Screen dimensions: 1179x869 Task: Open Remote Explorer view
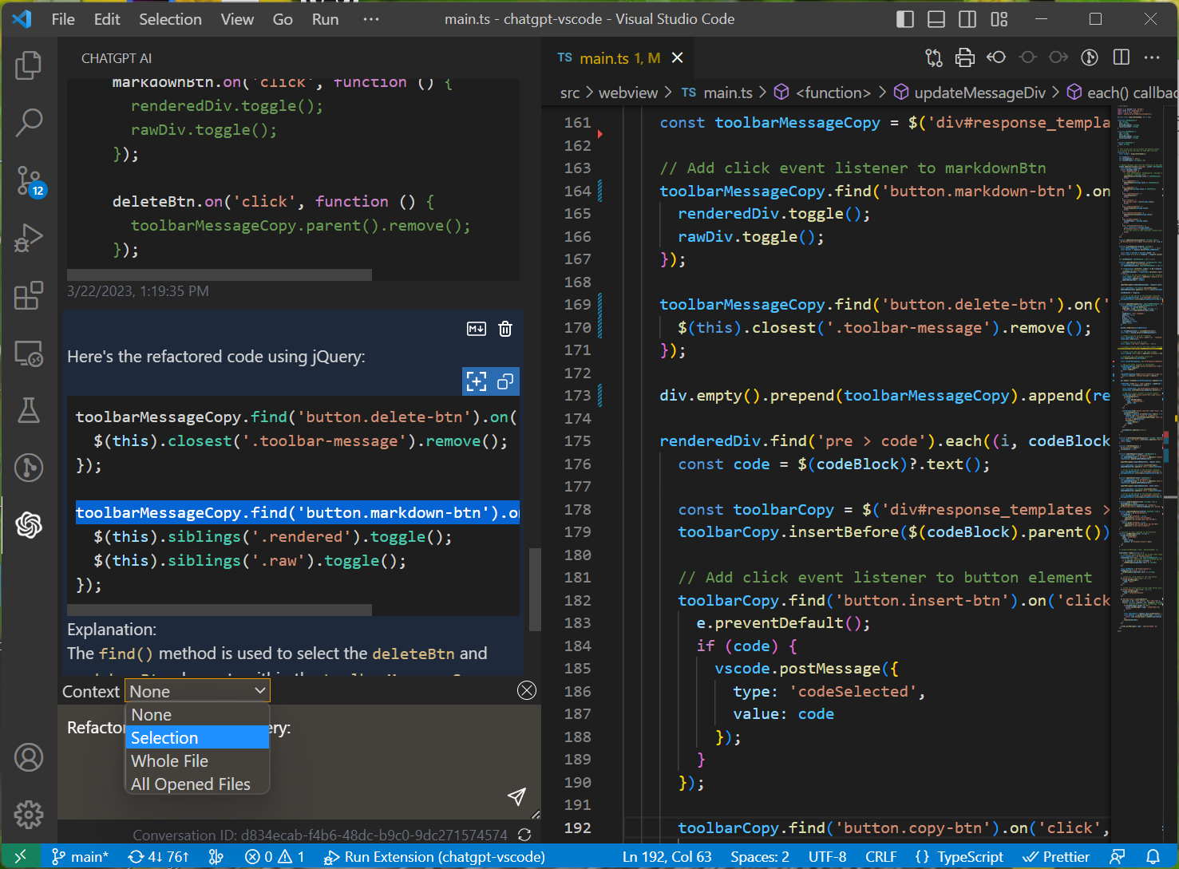click(29, 353)
